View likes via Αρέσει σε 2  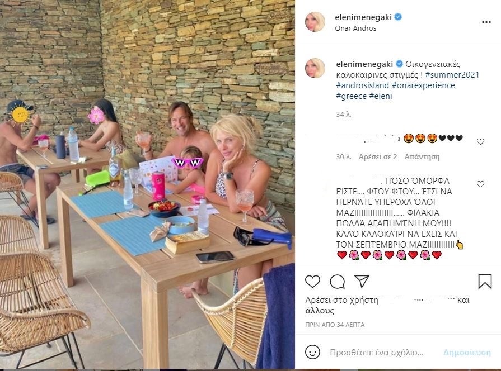[x=378, y=157]
